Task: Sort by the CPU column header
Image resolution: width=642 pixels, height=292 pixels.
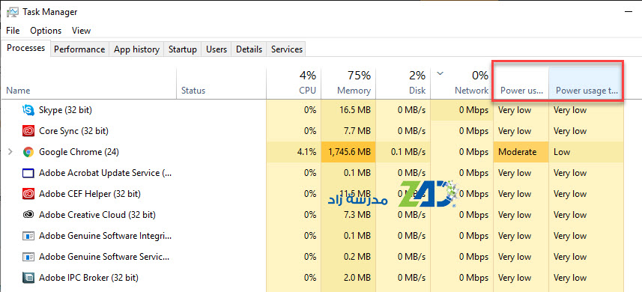Action: pyautogui.click(x=294, y=83)
